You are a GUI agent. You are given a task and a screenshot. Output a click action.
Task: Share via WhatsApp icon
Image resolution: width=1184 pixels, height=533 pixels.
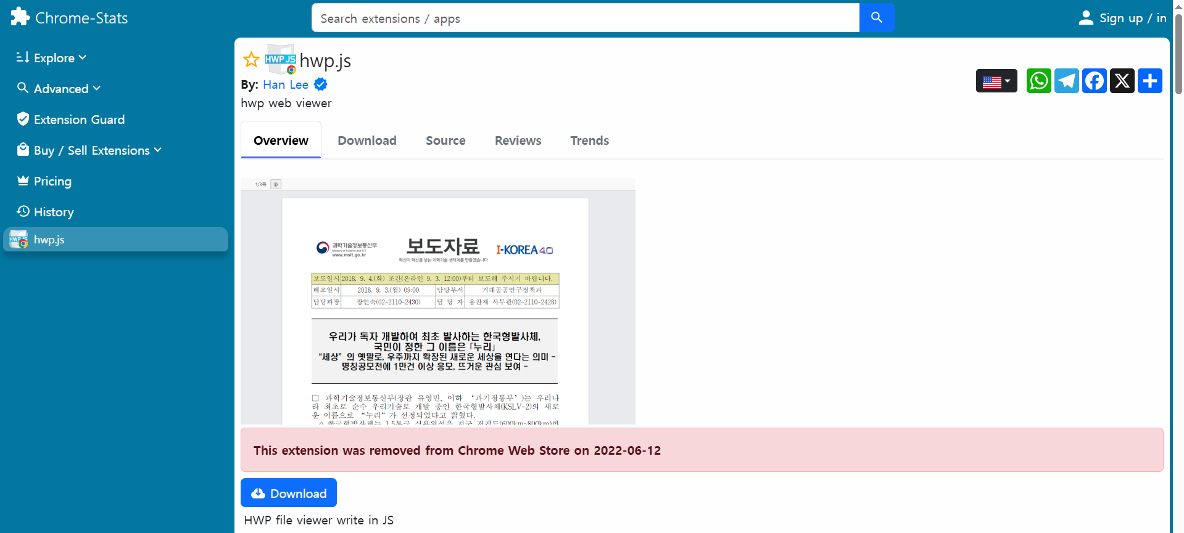coord(1039,81)
